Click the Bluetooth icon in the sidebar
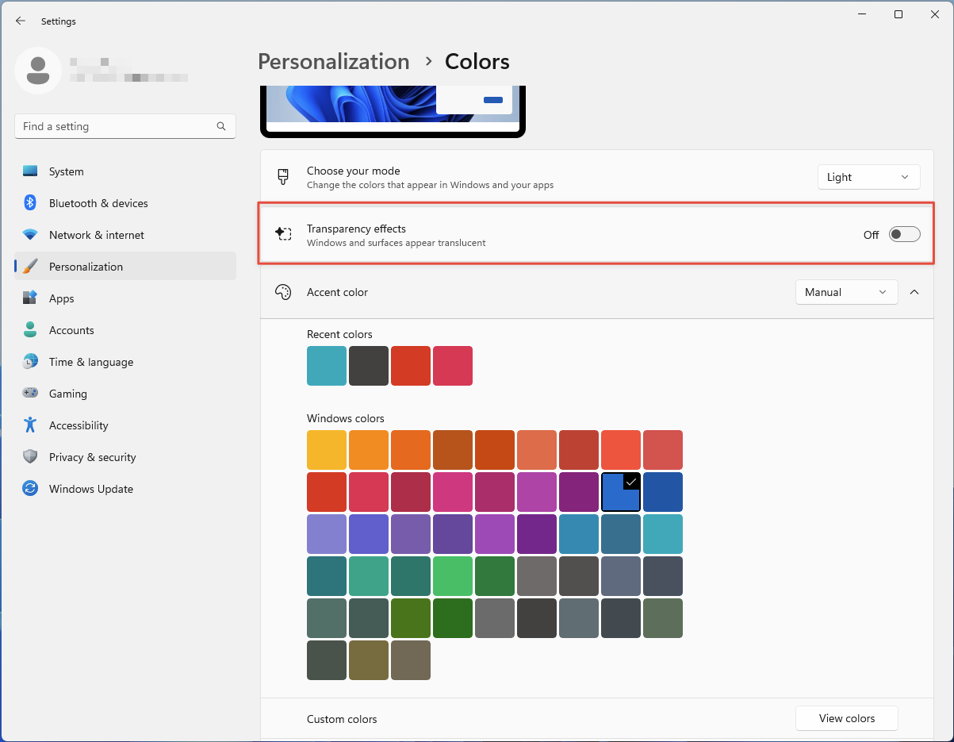 pyautogui.click(x=30, y=203)
